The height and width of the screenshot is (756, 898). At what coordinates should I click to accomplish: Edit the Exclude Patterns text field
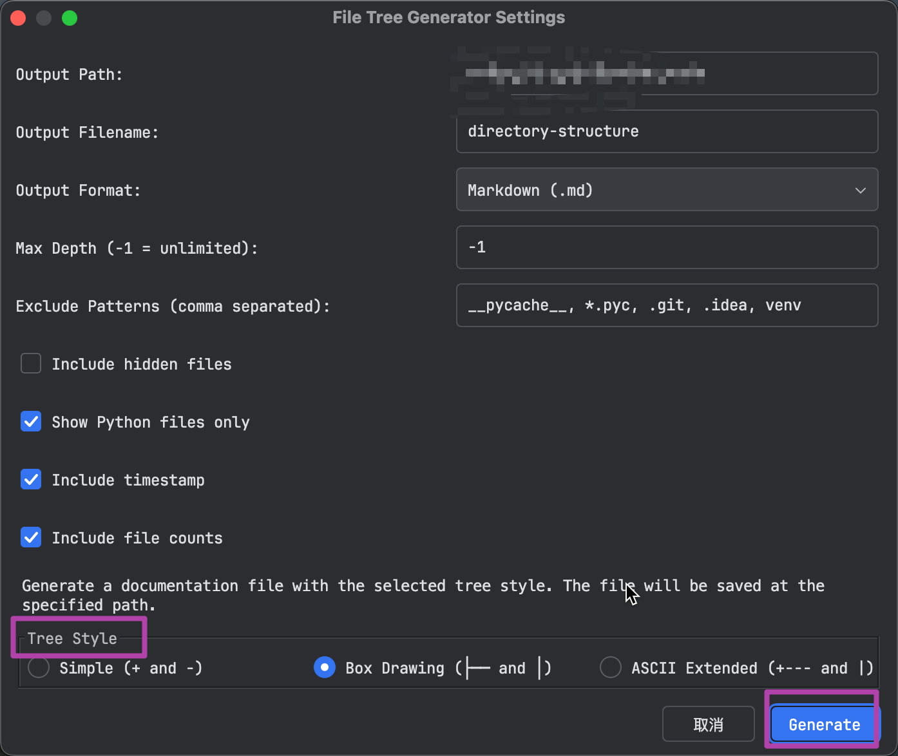point(667,305)
